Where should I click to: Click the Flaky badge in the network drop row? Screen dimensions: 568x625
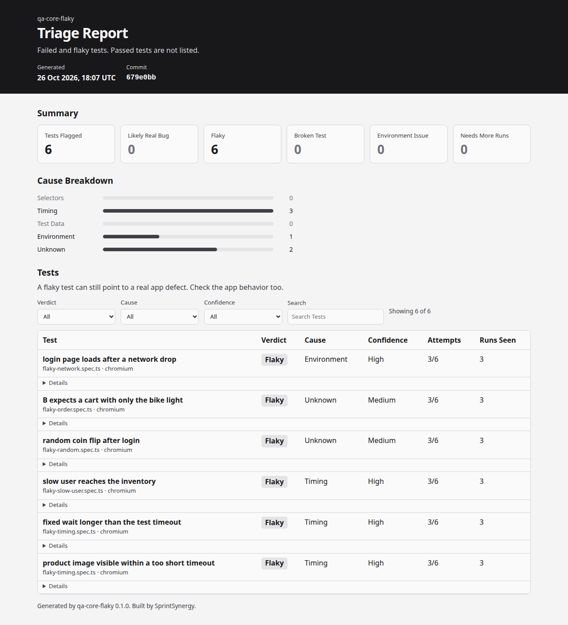274,360
